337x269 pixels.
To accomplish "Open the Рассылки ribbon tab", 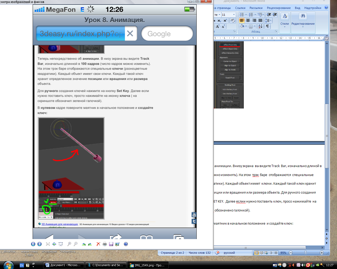I will point(256,8).
